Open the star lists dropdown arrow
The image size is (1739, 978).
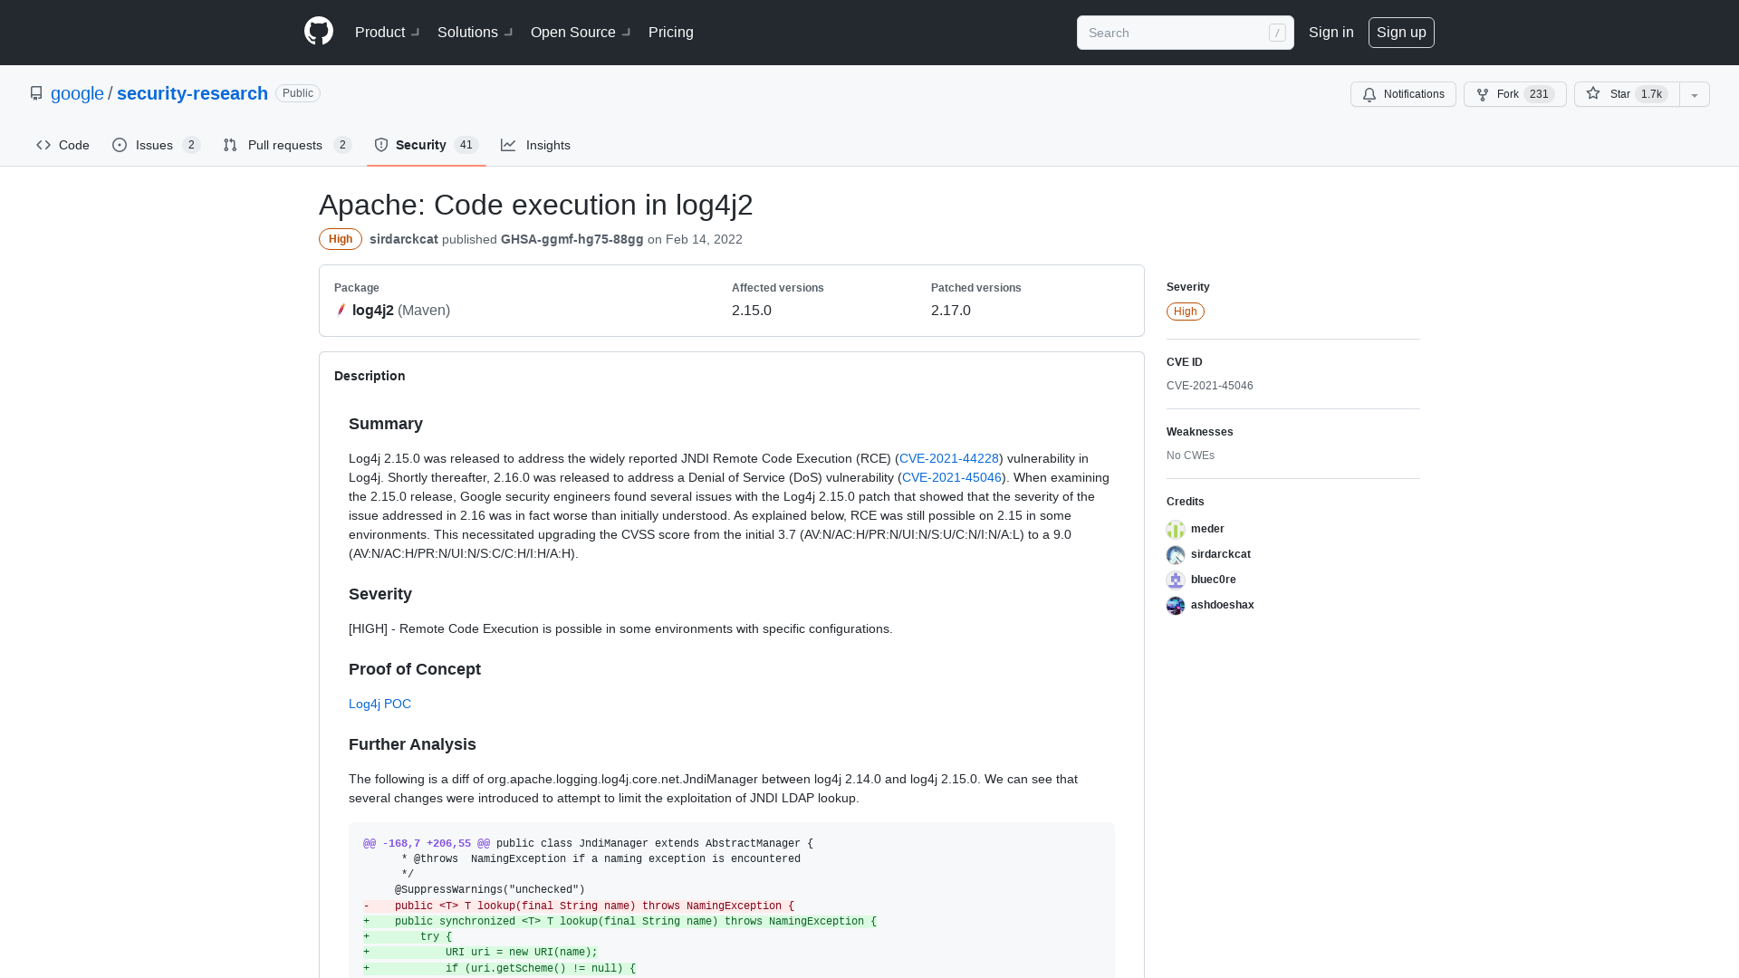tap(1695, 94)
